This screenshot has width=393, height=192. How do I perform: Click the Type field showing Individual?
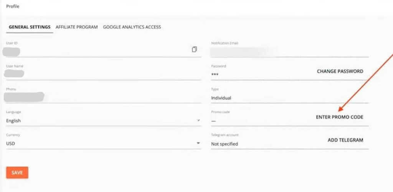point(289,98)
